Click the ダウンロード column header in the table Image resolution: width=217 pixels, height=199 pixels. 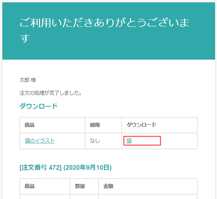141,125
